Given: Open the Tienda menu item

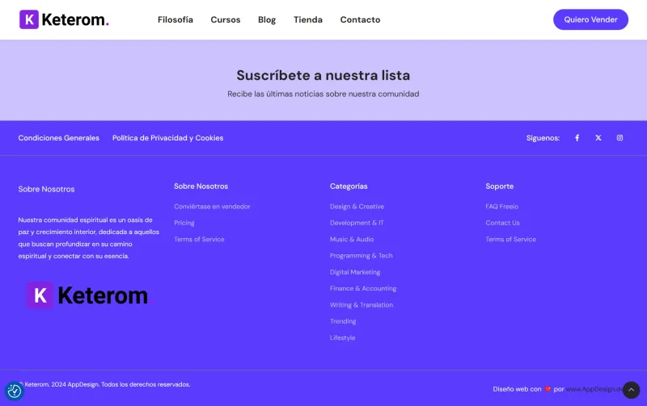Looking at the screenshot, I should [308, 19].
